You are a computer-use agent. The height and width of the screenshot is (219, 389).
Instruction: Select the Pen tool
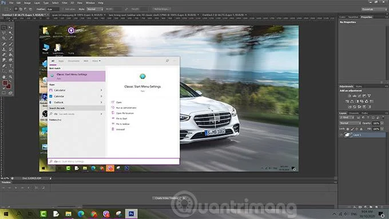coord(4,66)
